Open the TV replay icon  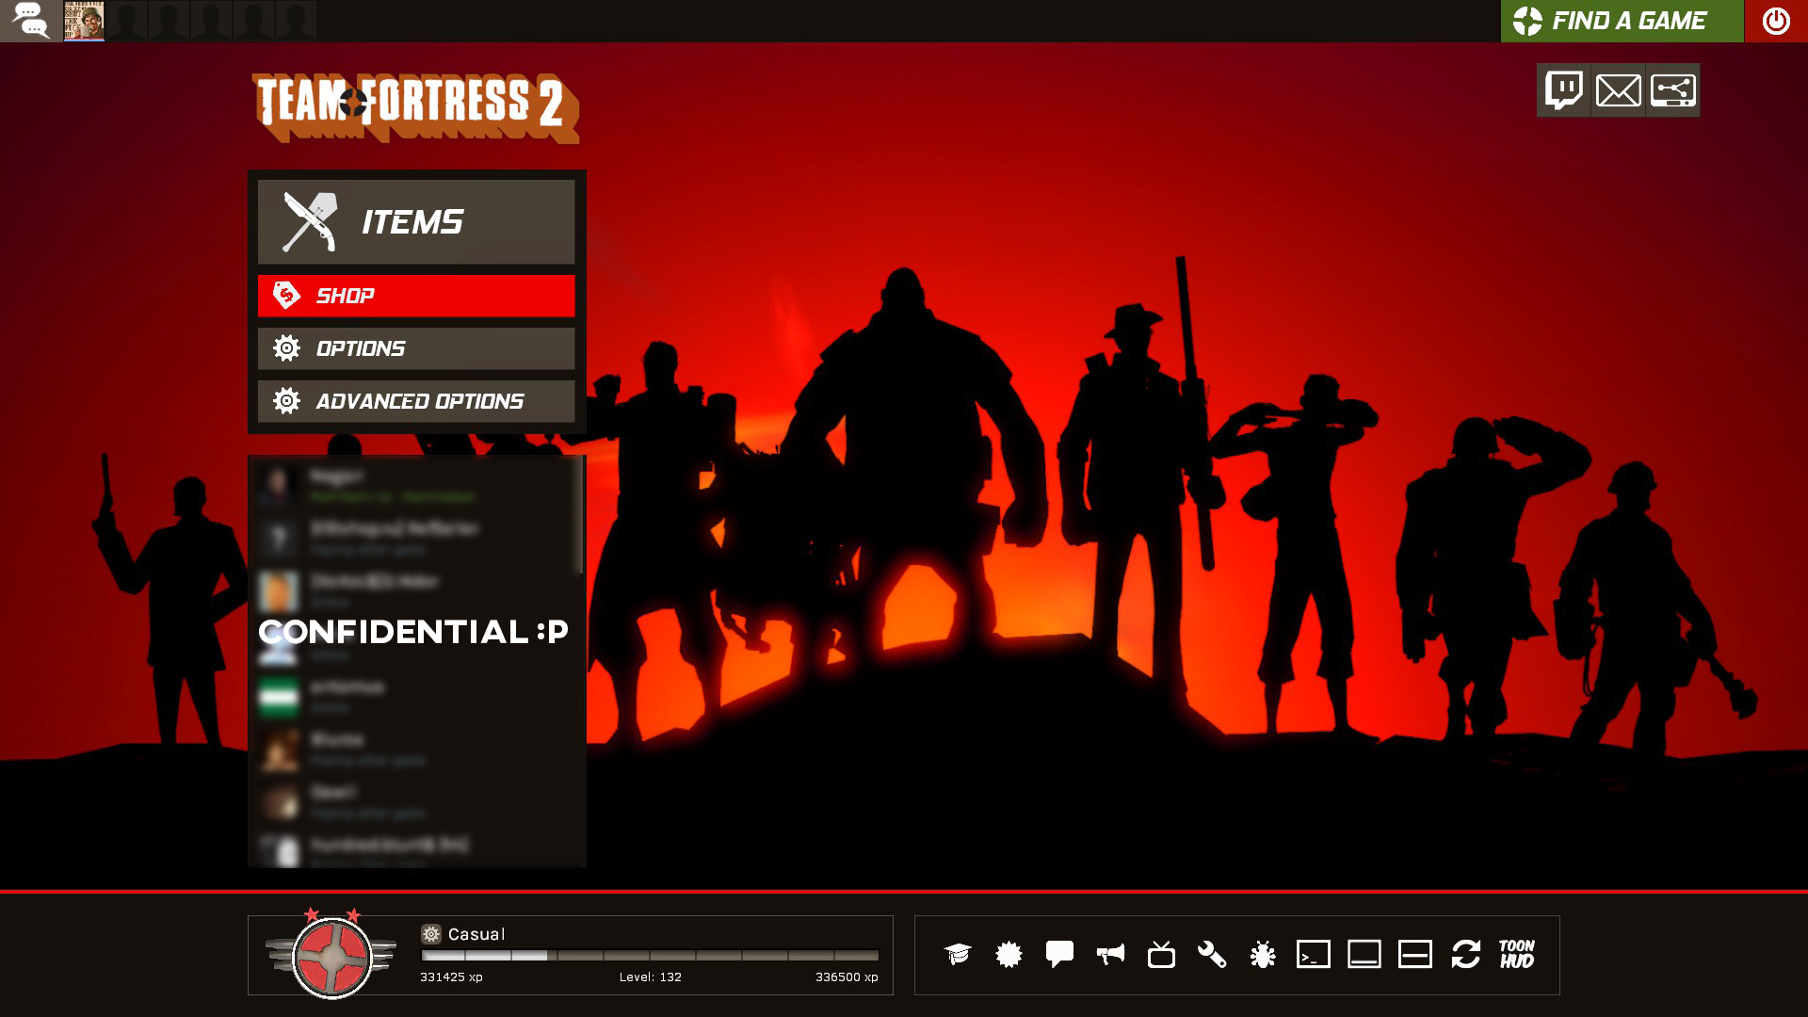point(1161,954)
